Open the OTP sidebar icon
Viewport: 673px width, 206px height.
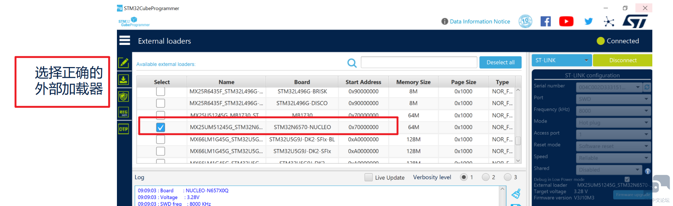click(124, 129)
